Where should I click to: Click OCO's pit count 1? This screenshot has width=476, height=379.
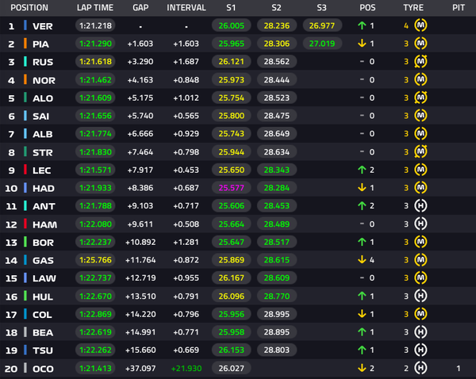[x=459, y=369]
